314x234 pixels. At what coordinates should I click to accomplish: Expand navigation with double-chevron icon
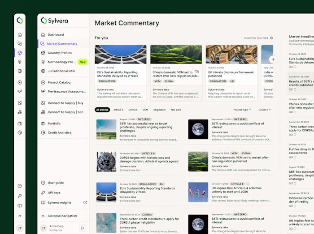coord(20,216)
